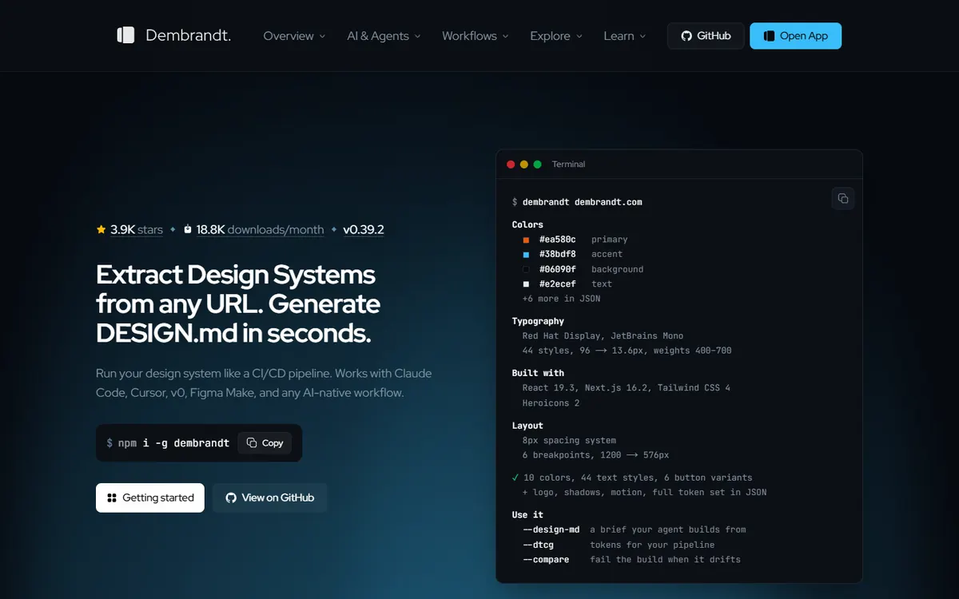Click the --compare option
The width and height of the screenshot is (959, 599).
[x=546, y=560]
